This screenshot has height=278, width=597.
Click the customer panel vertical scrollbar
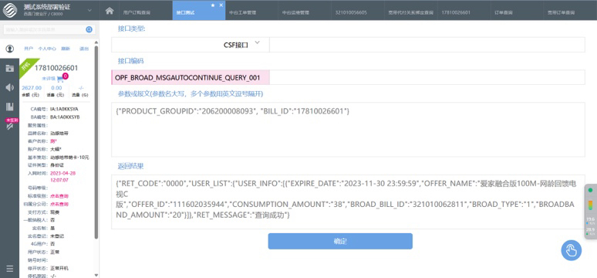[96, 142]
